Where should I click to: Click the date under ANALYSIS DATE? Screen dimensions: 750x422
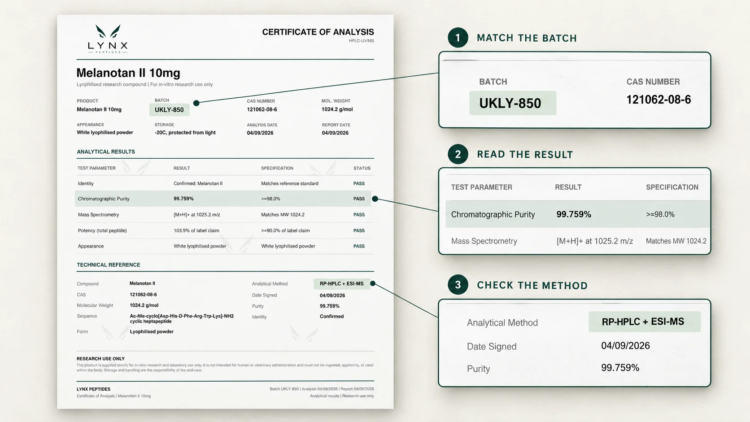click(x=260, y=133)
